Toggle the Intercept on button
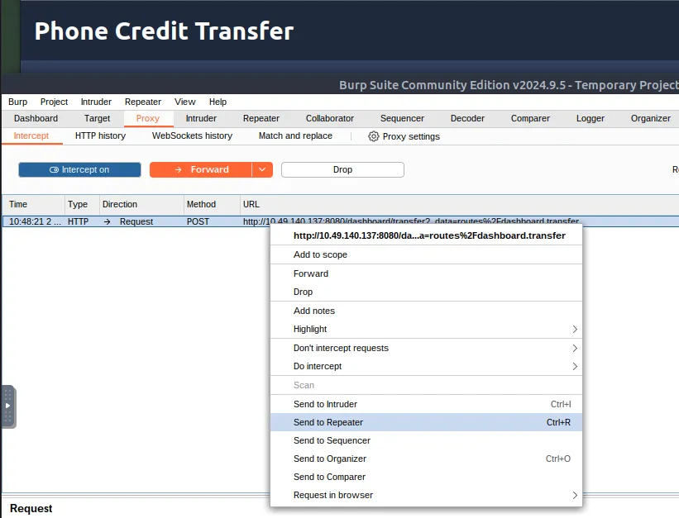Viewport: 679px width, 518px height. [79, 169]
